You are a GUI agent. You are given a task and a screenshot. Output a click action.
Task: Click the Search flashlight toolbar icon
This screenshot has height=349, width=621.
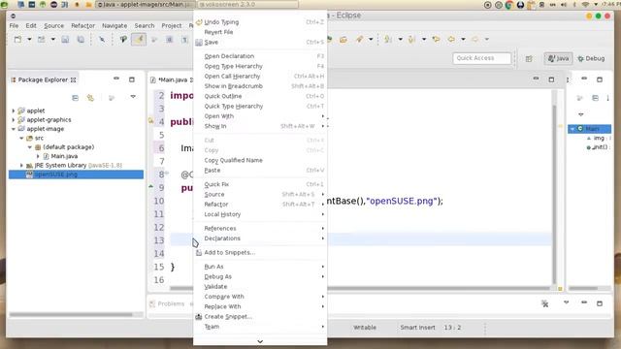point(359,39)
